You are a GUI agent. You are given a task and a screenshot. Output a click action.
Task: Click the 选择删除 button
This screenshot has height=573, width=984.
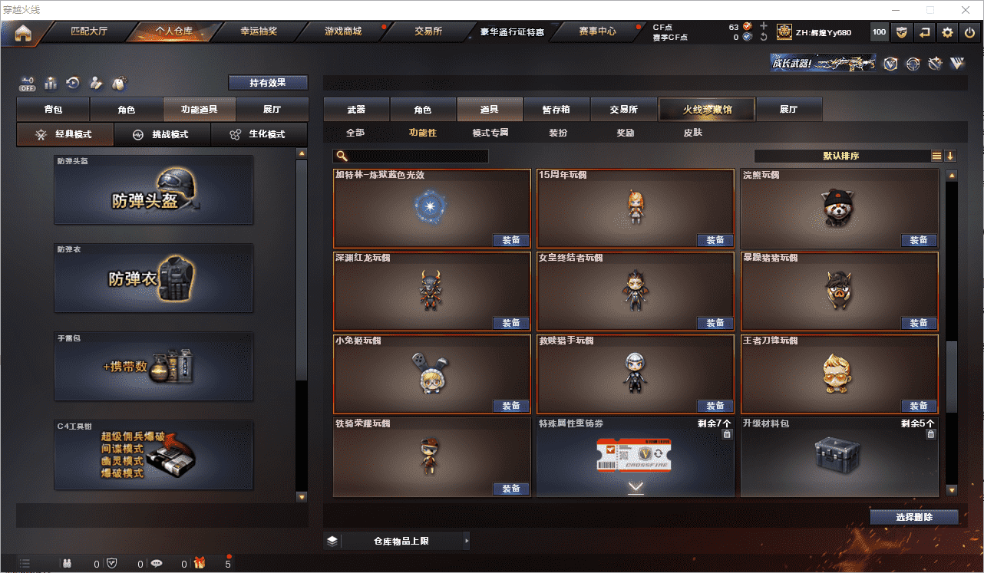(x=914, y=517)
